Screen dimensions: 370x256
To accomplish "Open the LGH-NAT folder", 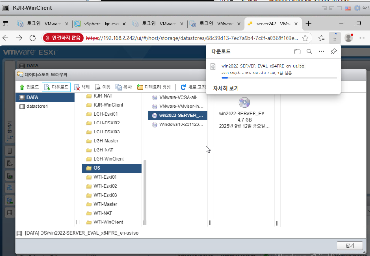I will point(112,150).
